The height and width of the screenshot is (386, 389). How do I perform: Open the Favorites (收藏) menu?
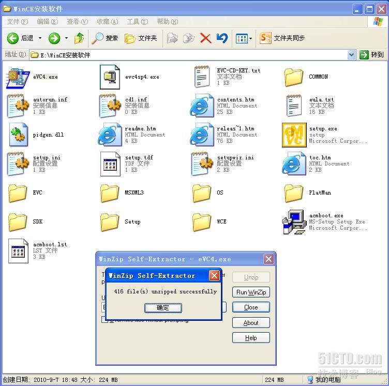(x=108, y=22)
